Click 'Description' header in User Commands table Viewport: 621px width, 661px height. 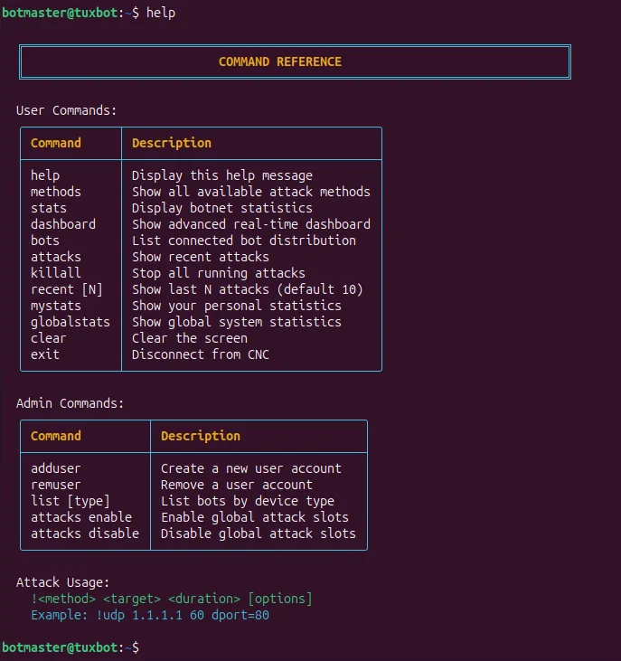[172, 143]
